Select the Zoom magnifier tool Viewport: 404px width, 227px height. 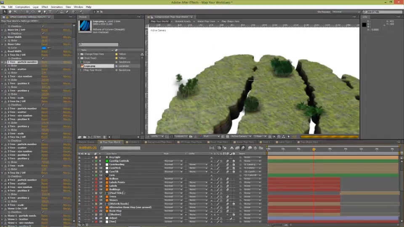coord(16,12)
